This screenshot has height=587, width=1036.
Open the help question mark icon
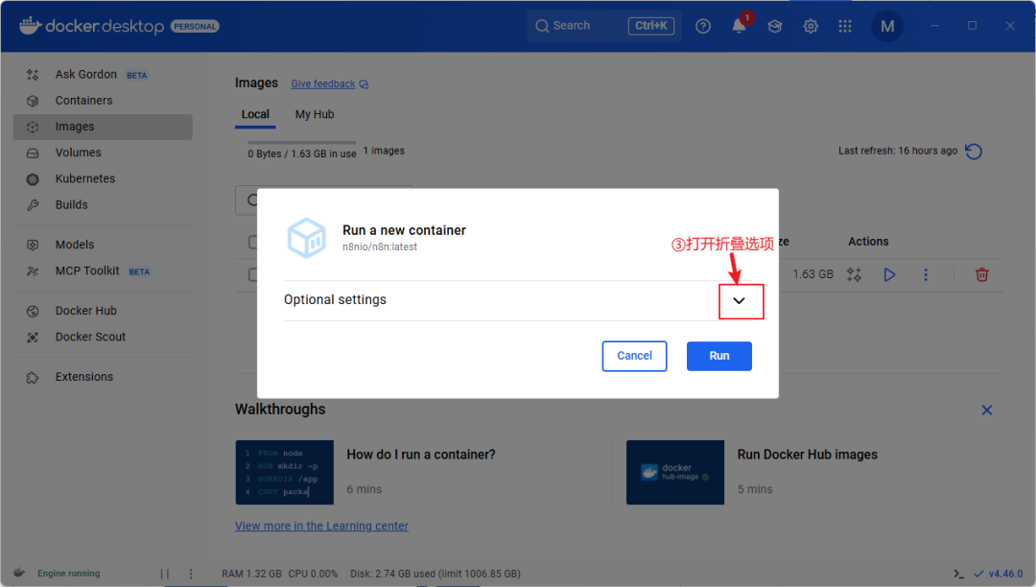703,26
